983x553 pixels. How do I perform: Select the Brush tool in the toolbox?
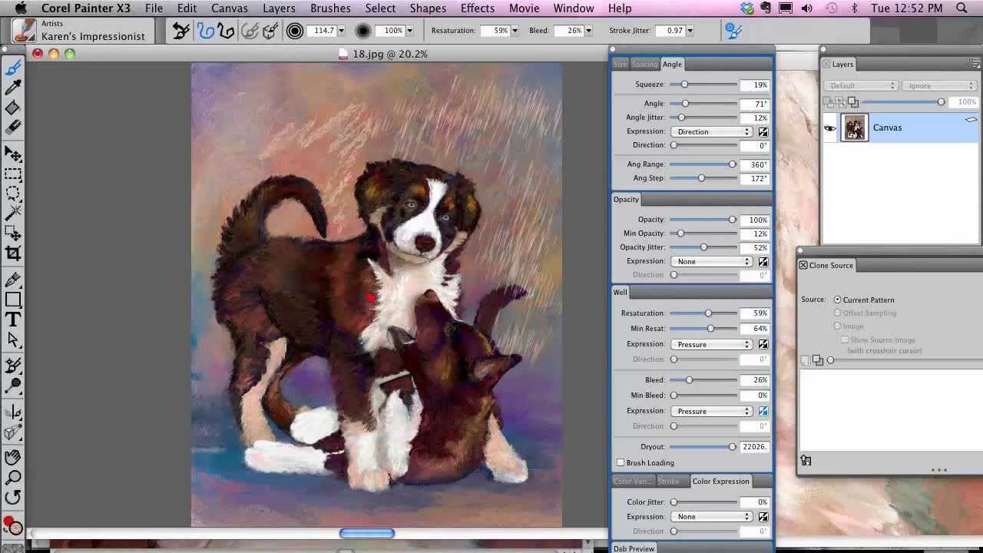coord(13,68)
